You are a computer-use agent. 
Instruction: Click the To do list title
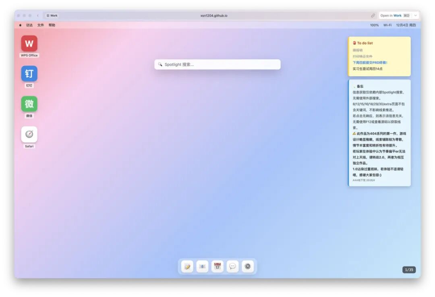(362, 43)
